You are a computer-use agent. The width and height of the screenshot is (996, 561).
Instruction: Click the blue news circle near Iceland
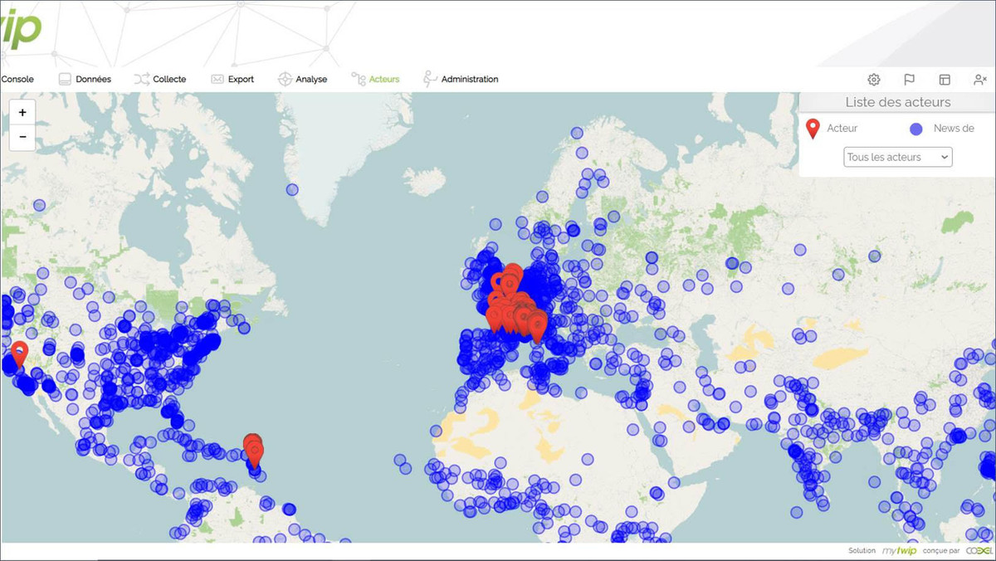coord(292,189)
